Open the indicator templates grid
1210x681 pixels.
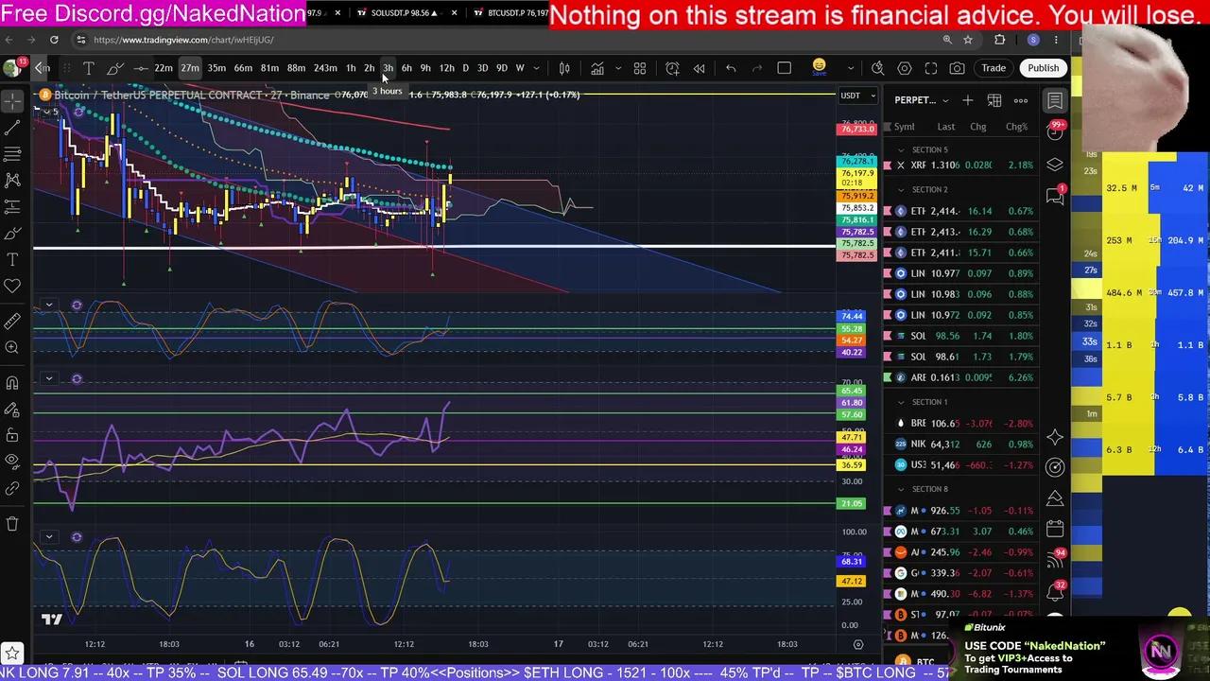coord(640,68)
